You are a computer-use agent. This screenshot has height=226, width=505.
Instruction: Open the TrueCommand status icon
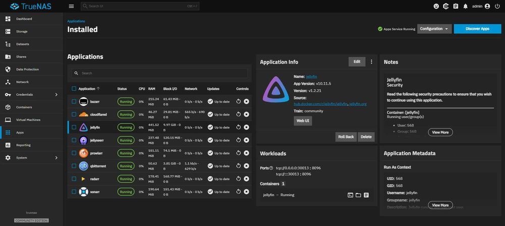tap(446, 6)
